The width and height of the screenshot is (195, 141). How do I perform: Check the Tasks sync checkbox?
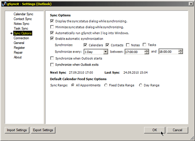click(x=144, y=45)
